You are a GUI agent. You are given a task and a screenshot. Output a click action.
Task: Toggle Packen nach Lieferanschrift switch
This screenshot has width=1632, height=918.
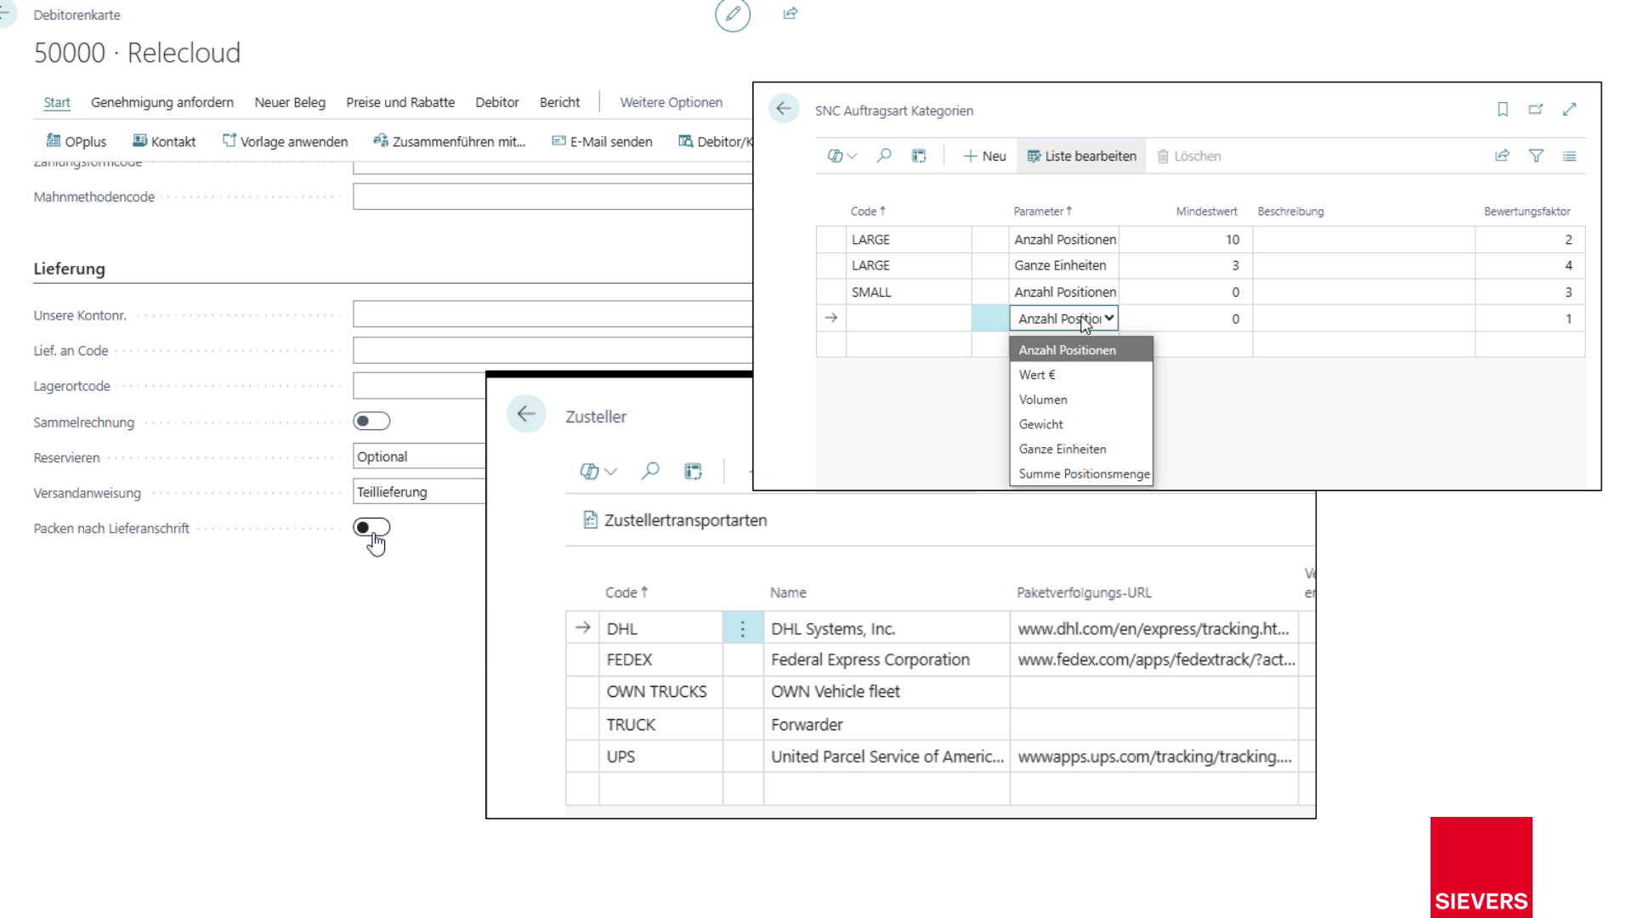(x=371, y=527)
